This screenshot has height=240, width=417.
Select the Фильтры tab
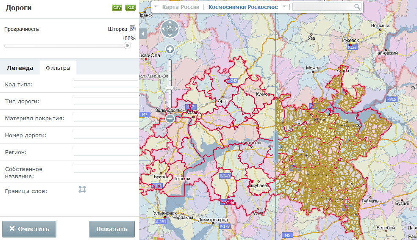point(58,68)
